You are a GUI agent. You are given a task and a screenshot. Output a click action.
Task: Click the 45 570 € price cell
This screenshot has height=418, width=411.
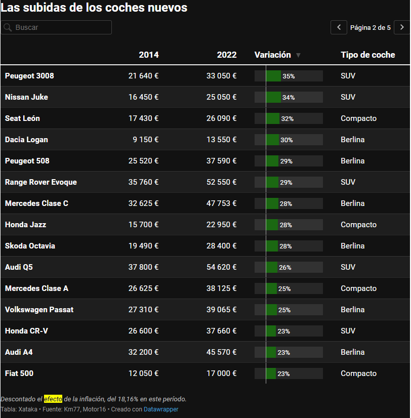[x=221, y=352]
